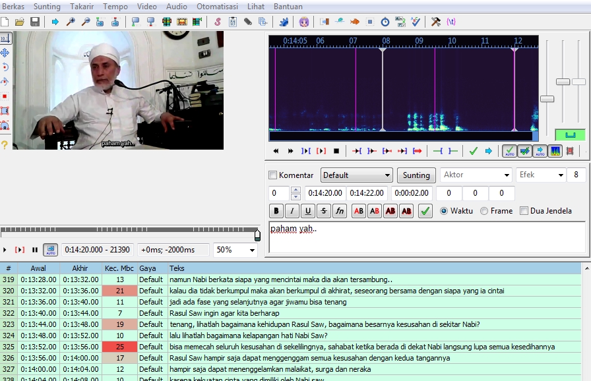Click the Zoom out magnifier icon
The image size is (591, 381).
coord(86,22)
